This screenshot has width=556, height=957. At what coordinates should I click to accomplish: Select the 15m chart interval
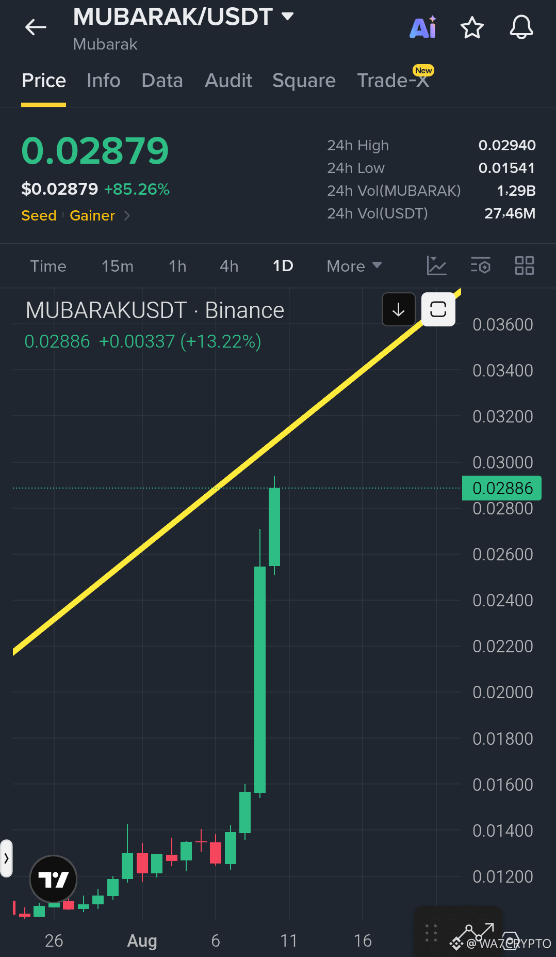click(x=118, y=266)
